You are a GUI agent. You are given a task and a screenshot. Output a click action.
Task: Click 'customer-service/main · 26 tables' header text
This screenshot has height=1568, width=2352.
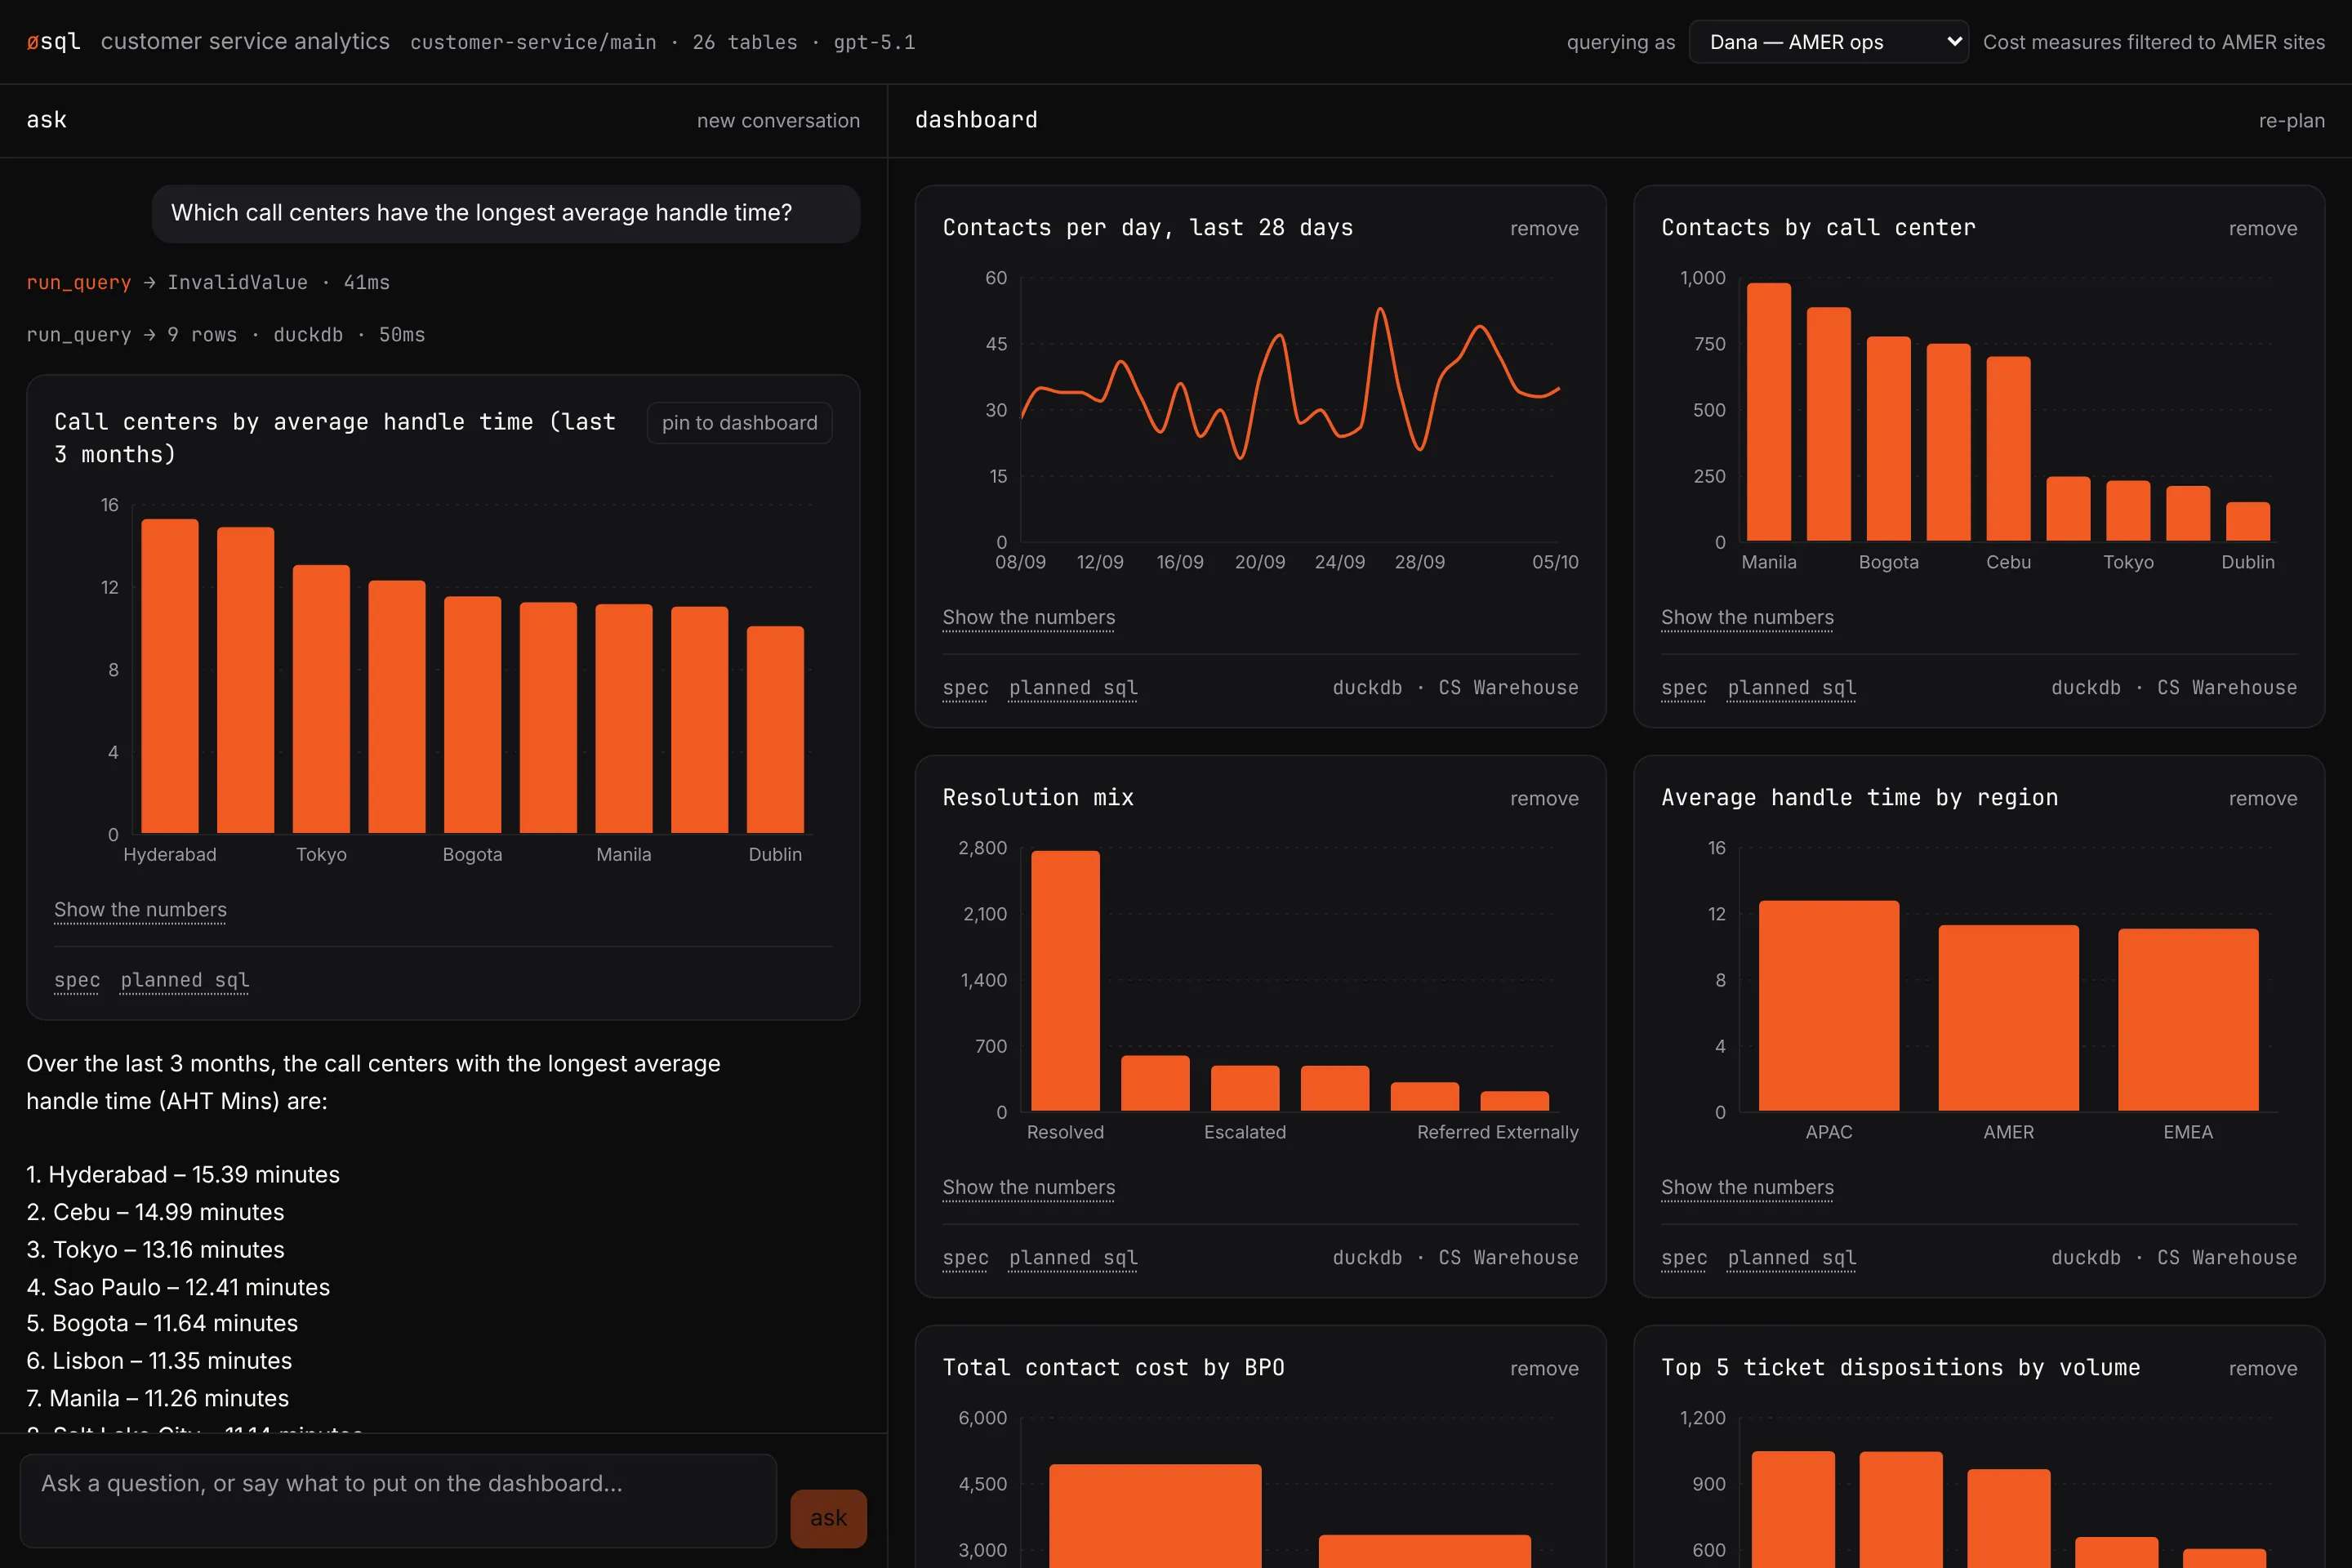[x=604, y=42]
